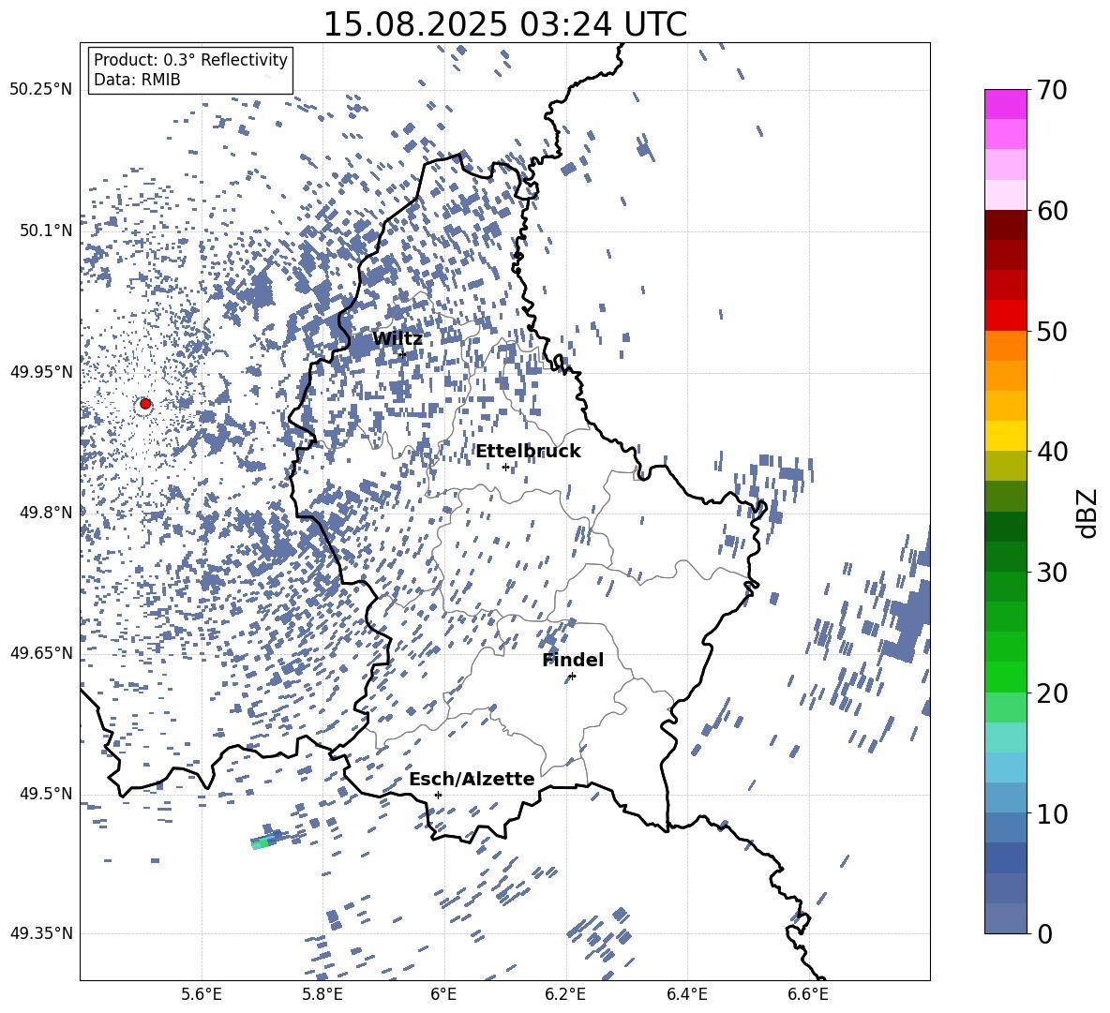Image resolution: width=1110 pixels, height=1013 pixels.
Task: Click the colorbar value 20
Action: pyautogui.click(x=1052, y=693)
